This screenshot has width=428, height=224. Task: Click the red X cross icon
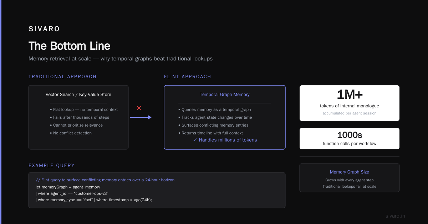tap(139, 108)
